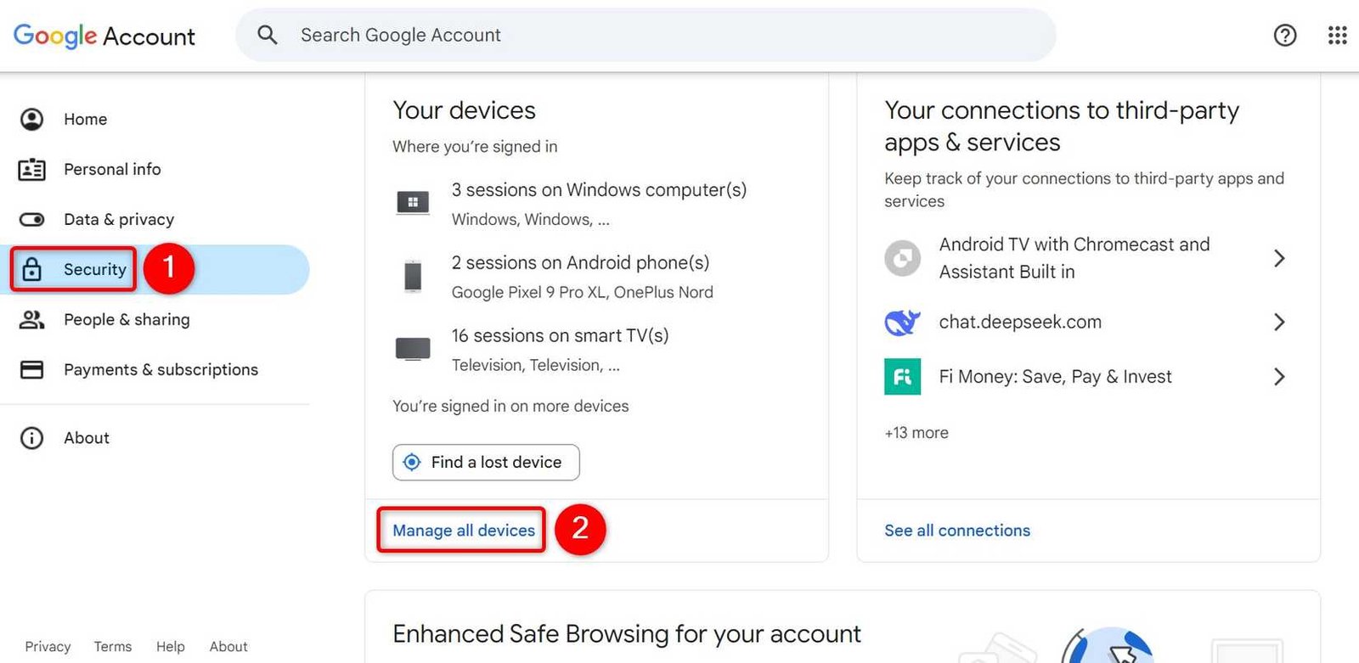Select Data & privacy in the sidebar
The image size is (1359, 663).
pyautogui.click(x=118, y=219)
